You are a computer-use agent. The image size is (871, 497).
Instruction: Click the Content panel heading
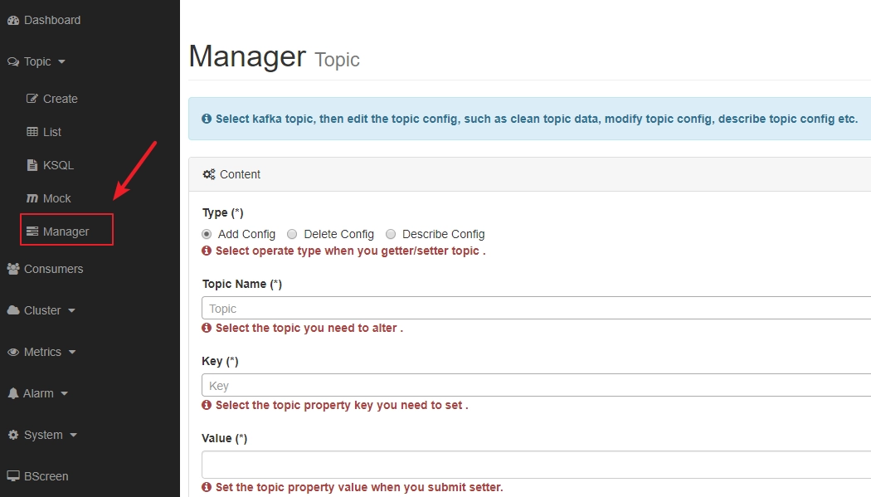(x=240, y=174)
